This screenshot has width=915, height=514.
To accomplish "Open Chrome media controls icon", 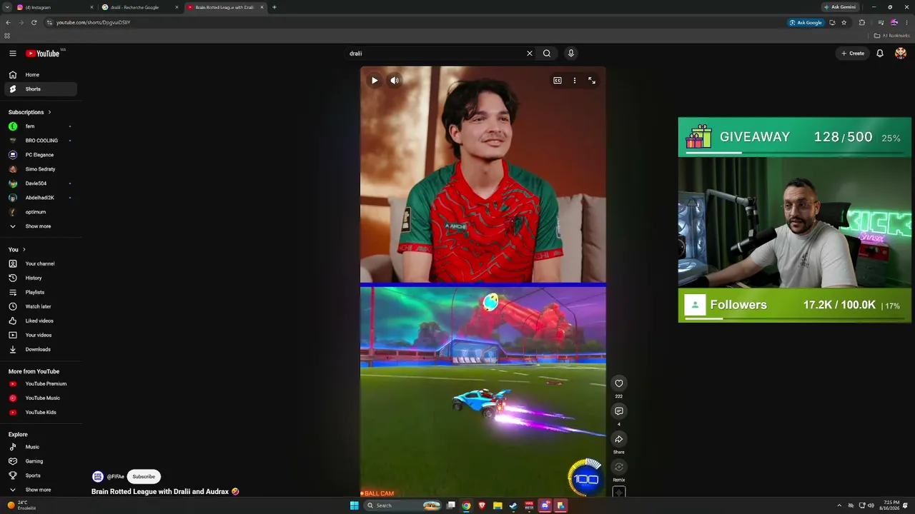I will (881, 23).
